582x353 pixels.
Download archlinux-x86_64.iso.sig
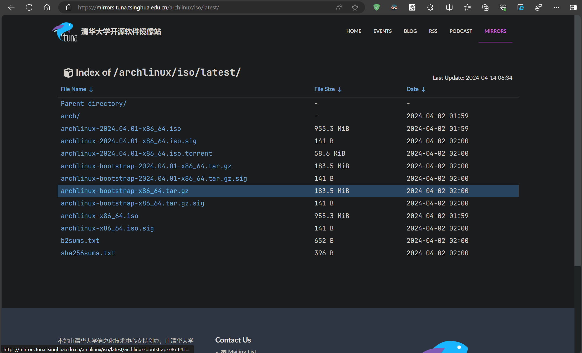click(x=107, y=228)
